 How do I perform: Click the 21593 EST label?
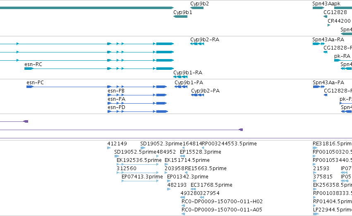tap(321, 169)
